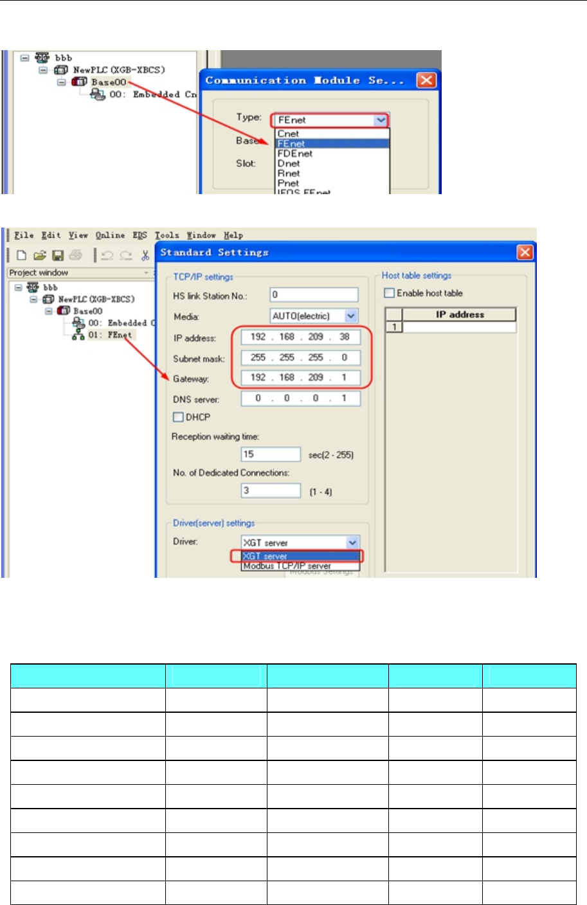The height and width of the screenshot is (905, 587).
Task: Open the File menu
Action: click(24, 235)
